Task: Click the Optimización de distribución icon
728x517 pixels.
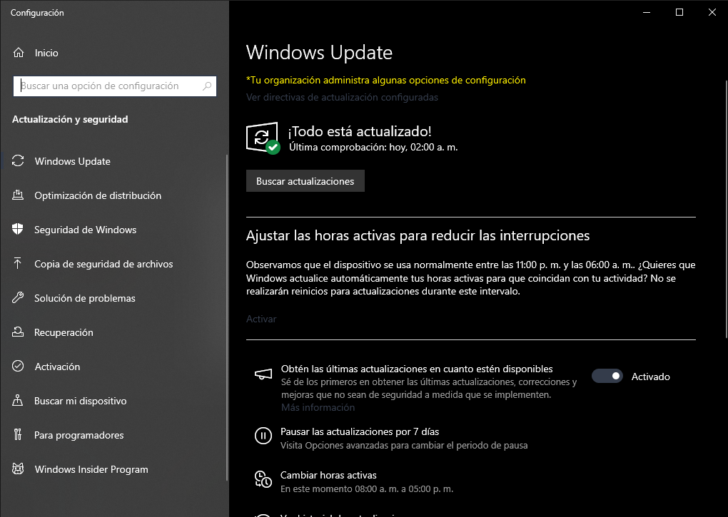Action: pos(18,195)
